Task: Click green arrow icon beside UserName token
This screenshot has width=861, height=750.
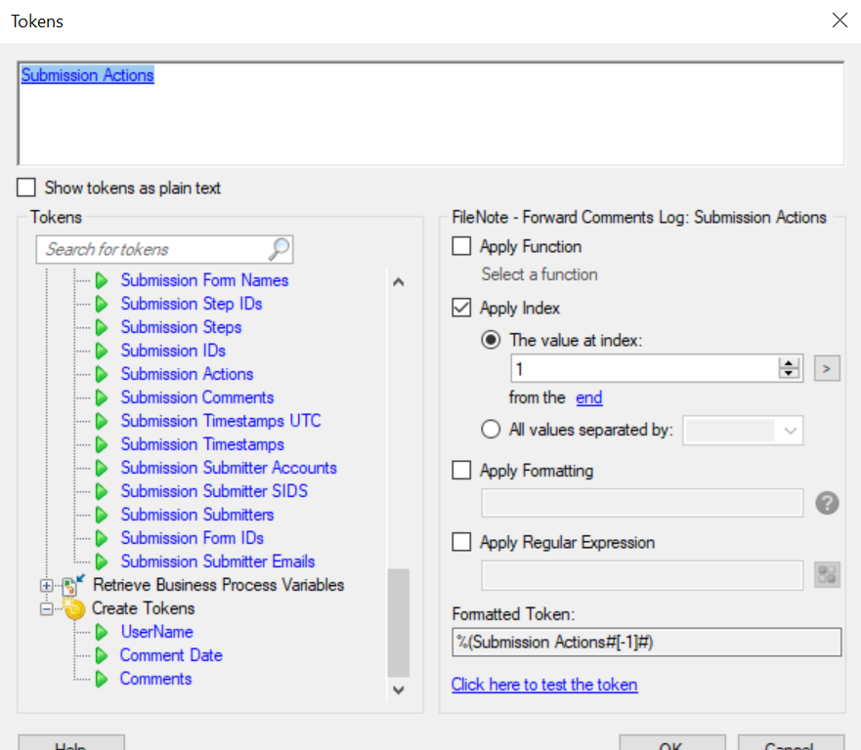Action: (x=101, y=632)
